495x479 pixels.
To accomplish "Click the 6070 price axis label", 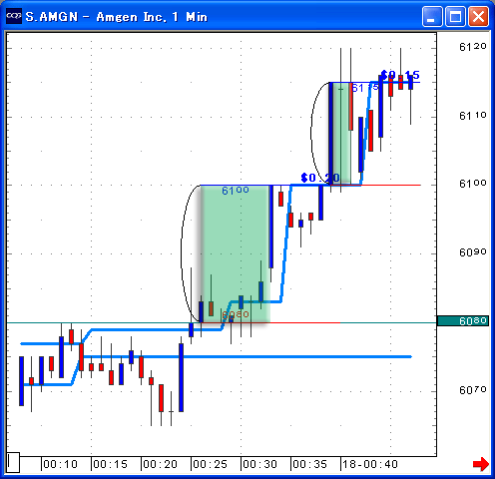I will tap(473, 389).
